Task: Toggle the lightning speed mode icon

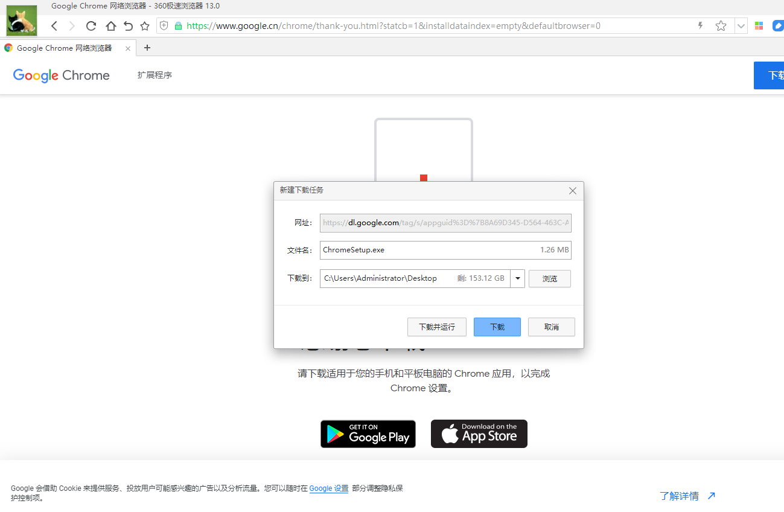Action: [x=700, y=26]
